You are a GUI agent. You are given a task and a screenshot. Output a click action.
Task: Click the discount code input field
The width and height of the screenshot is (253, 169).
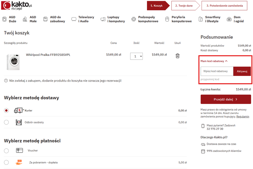[x=217, y=71]
